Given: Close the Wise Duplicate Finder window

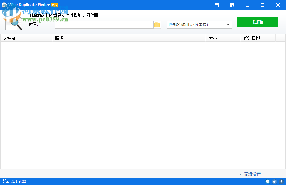Looking at the screenshot, I should (x=278, y=5).
